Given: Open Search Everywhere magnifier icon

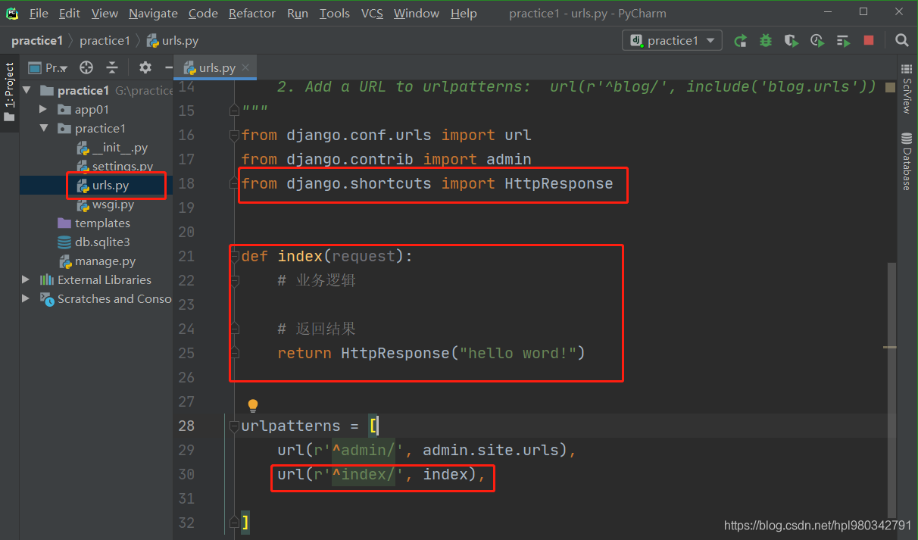Looking at the screenshot, I should (x=901, y=41).
